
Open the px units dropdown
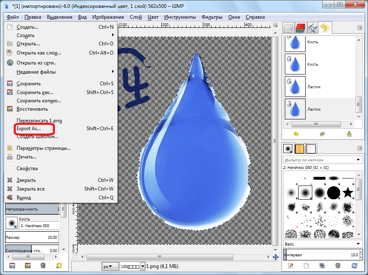pos(110,265)
